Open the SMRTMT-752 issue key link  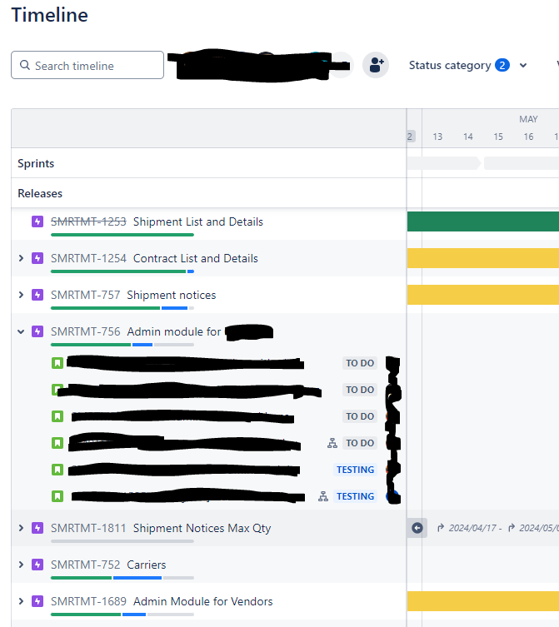coord(85,565)
